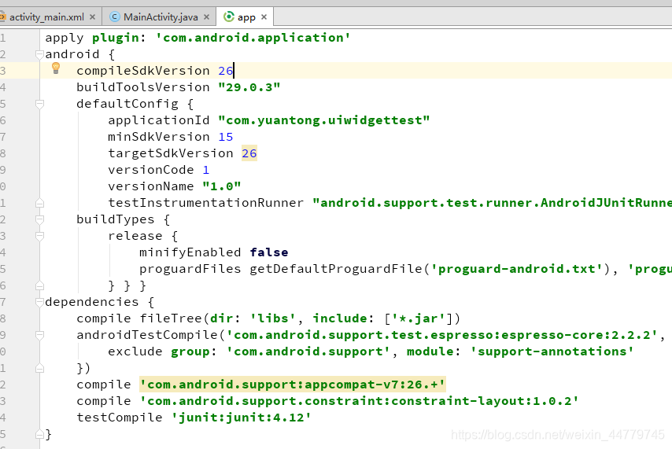Collapse the dependencies block fold marker
The height and width of the screenshot is (449, 672).
[39, 302]
